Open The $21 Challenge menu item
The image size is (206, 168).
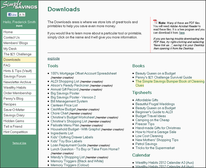[19, 54]
